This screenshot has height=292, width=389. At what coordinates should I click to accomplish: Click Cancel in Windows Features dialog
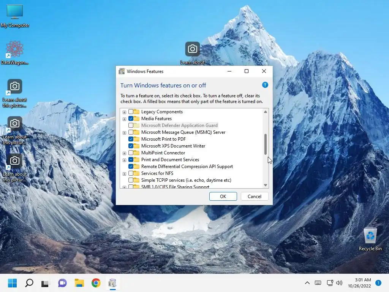pos(255,197)
